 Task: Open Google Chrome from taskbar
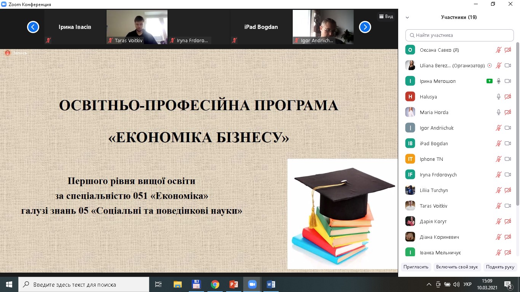click(215, 284)
